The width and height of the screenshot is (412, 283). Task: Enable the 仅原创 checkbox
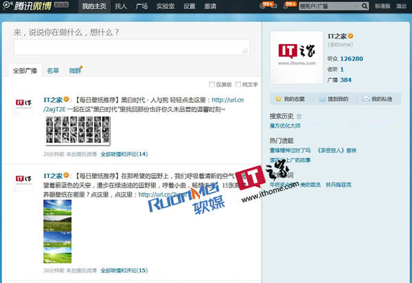point(211,84)
